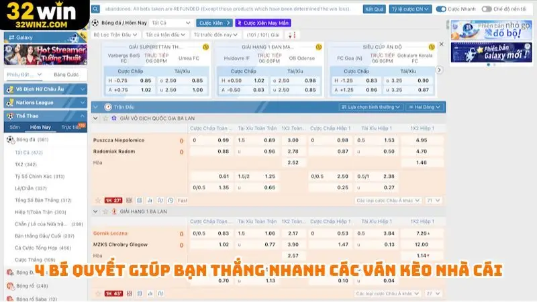This screenshot has height=302, width=537.
Task: Click the draw odds 2.52 for Puszcza match
Action: pyautogui.click(x=293, y=162)
